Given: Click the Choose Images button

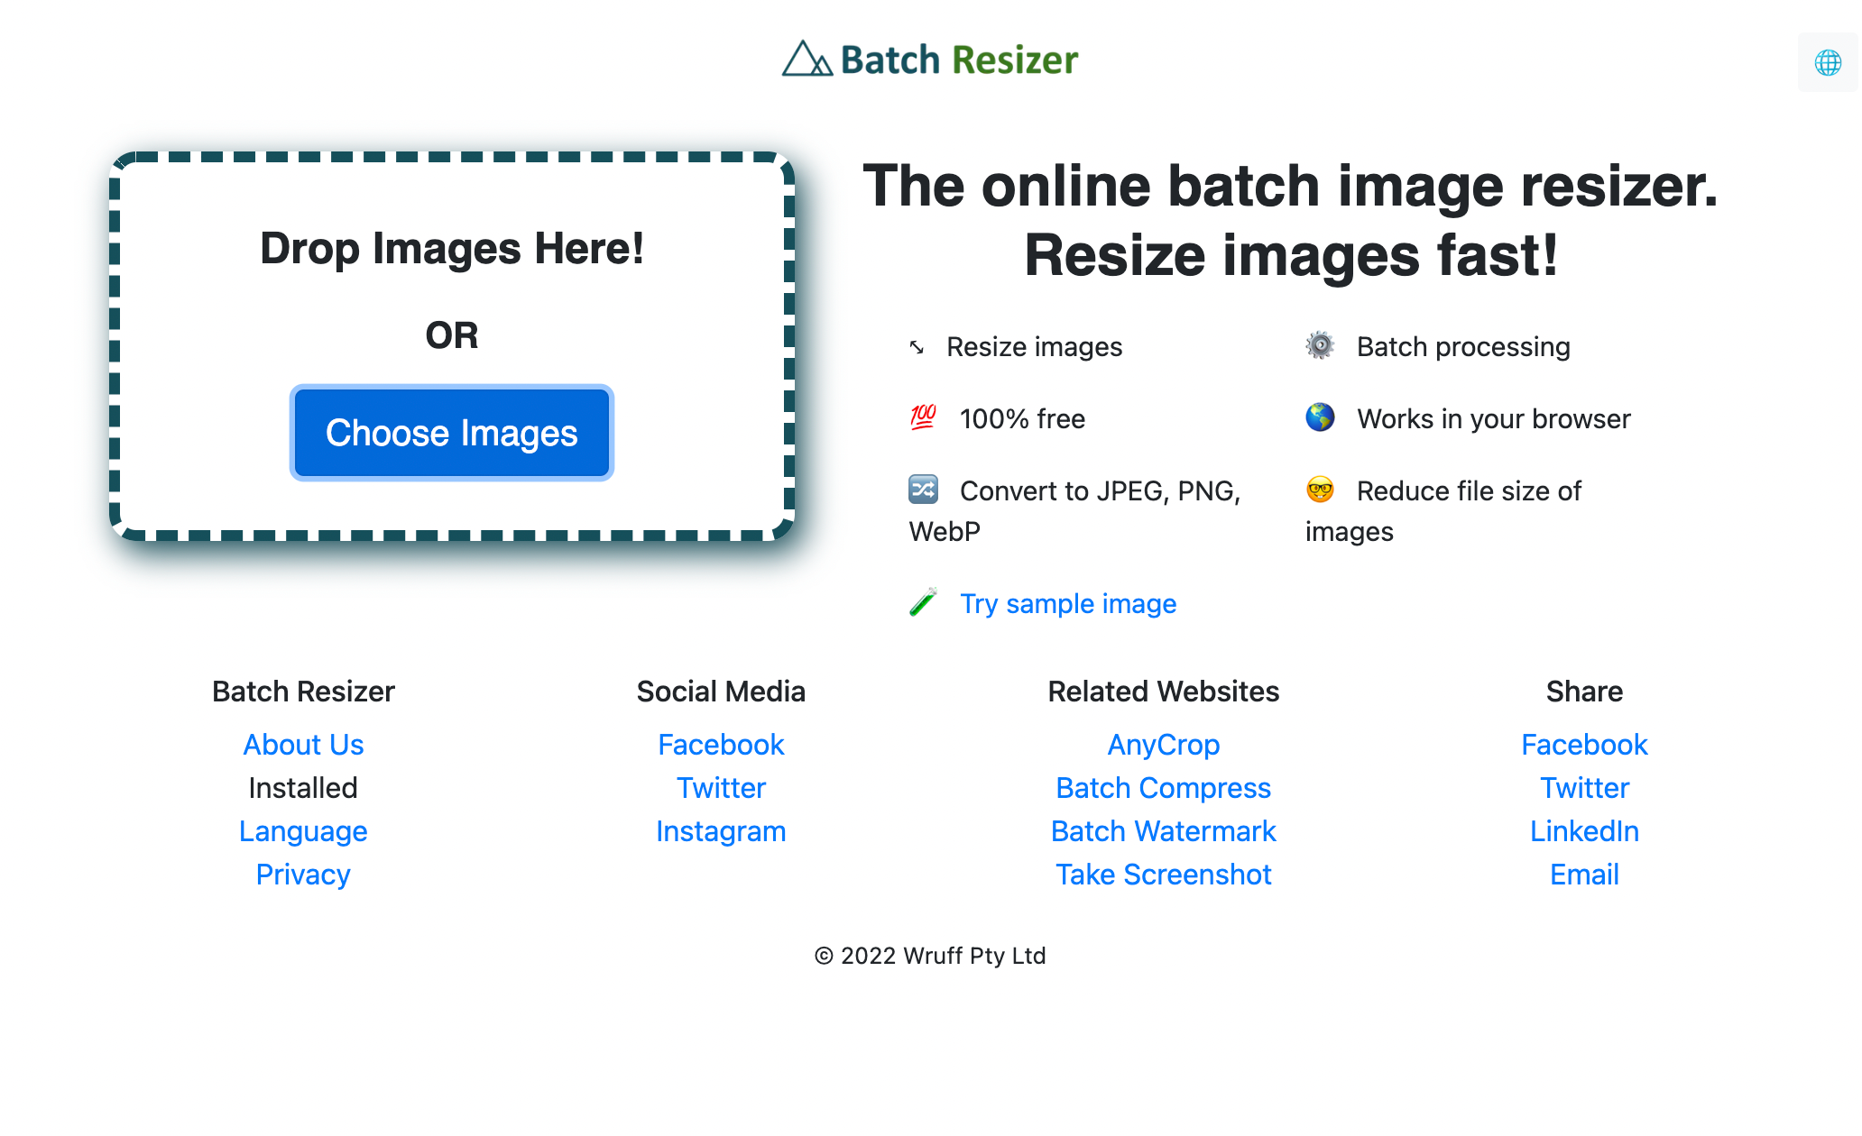Looking at the screenshot, I should pyautogui.click(x=451, y=433).
